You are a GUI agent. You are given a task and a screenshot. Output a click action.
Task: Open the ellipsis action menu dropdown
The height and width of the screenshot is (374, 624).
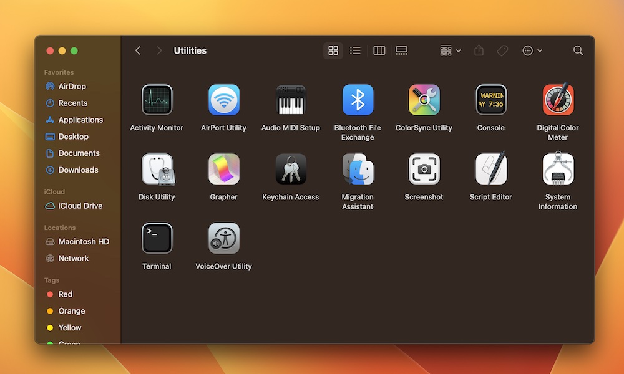532,50
